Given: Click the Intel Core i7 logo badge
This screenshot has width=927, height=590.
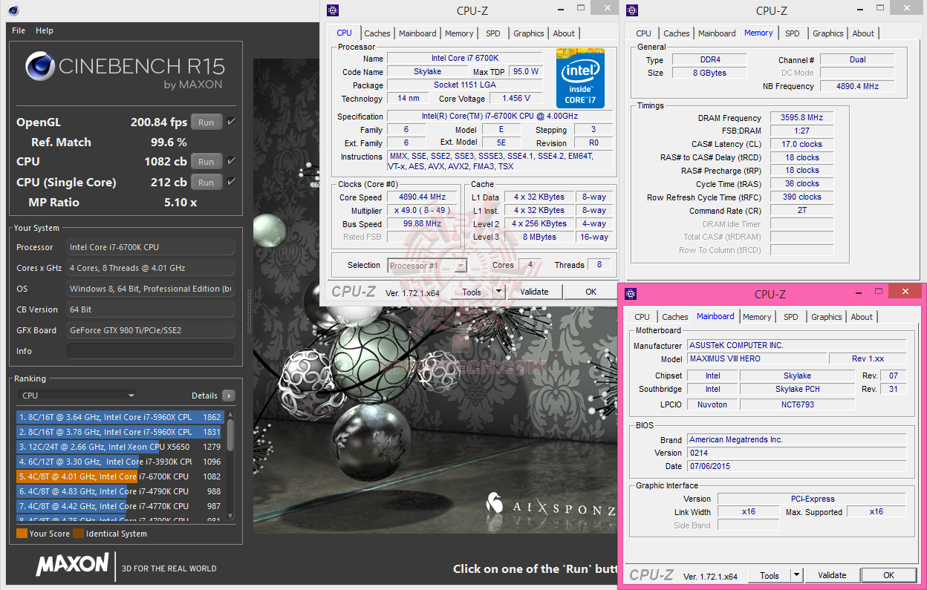Looking at the screenshot, I should pyautogui.click(x=580, y=79).
